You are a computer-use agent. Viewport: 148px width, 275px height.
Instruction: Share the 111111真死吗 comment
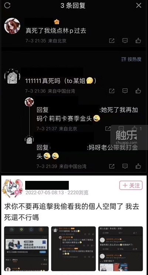coord(112,91)
